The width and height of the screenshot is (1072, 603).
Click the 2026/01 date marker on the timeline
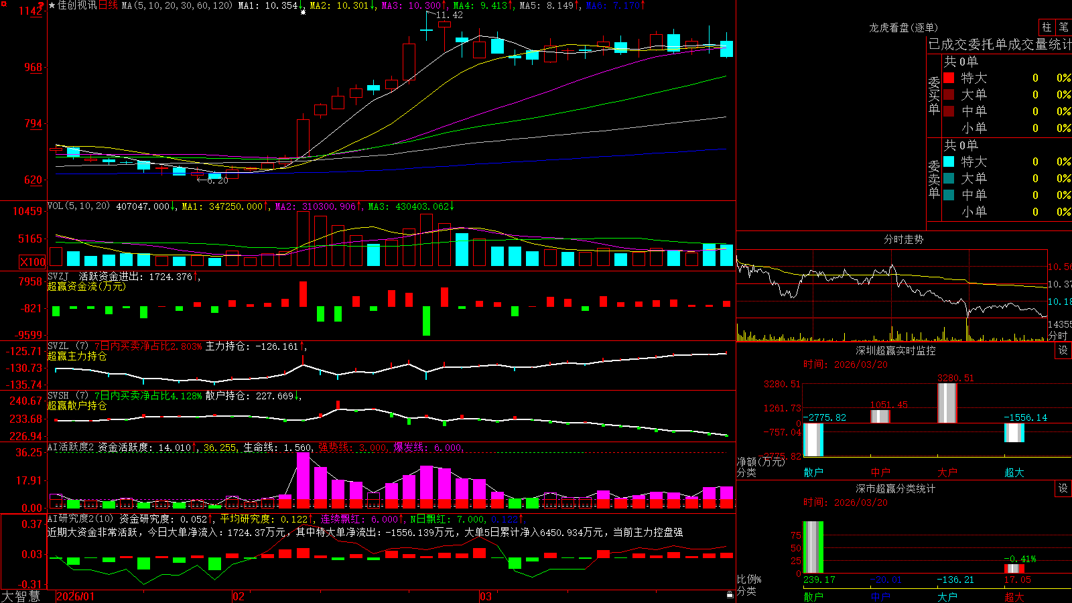75,596
